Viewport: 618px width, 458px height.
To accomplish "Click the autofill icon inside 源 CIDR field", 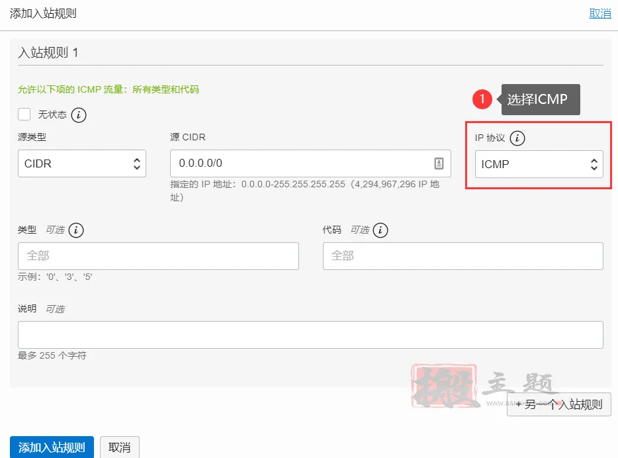I will (438, 163).
